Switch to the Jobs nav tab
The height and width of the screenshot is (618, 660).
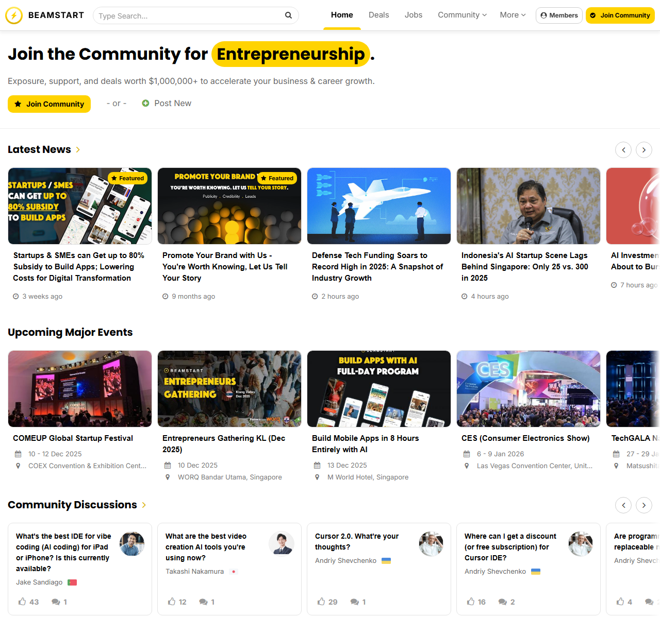[x=413, y=15]
